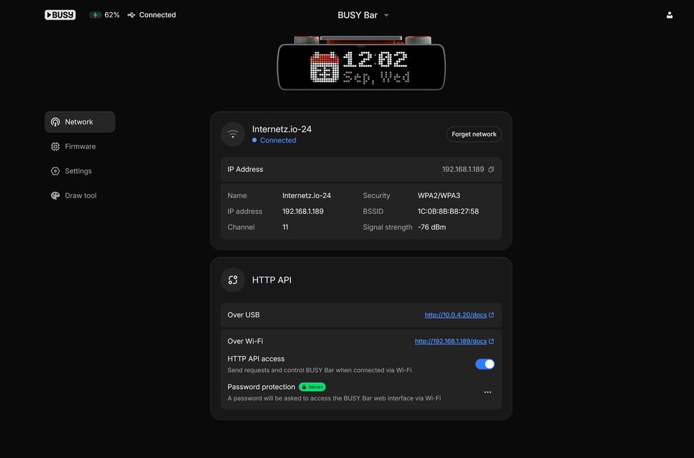This screenshot has height=458, width=694.
Task: Click the 12:02 time on the device display
Action: (x=375, y=60)
